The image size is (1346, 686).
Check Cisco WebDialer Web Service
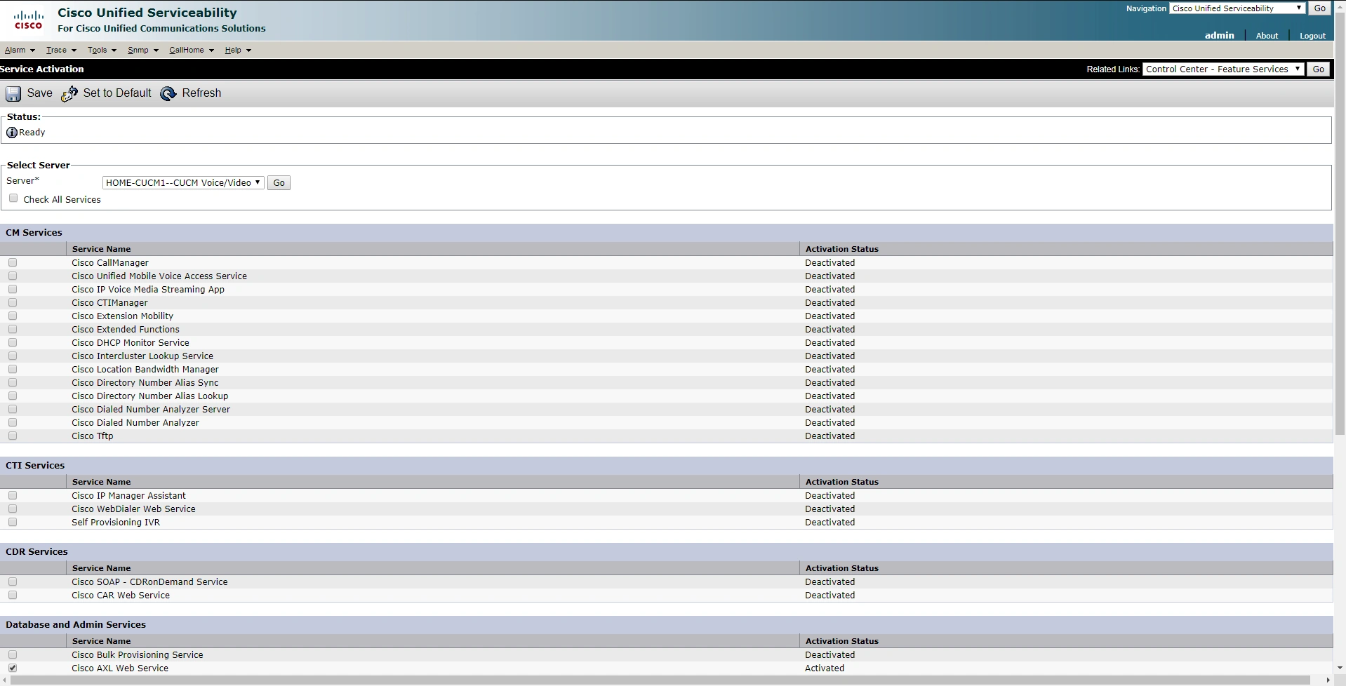[13, 509]
